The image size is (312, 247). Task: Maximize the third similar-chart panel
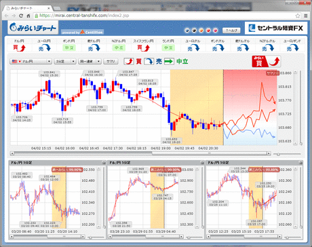pyautogui.click(x=300, y=163)
